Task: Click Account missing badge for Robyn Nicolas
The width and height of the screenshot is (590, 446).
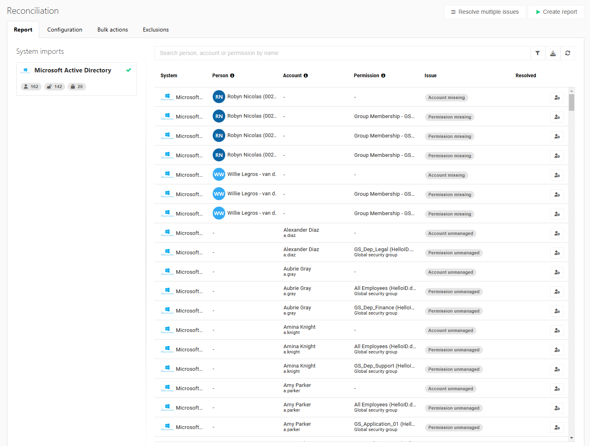Action: tap(446, 97)
